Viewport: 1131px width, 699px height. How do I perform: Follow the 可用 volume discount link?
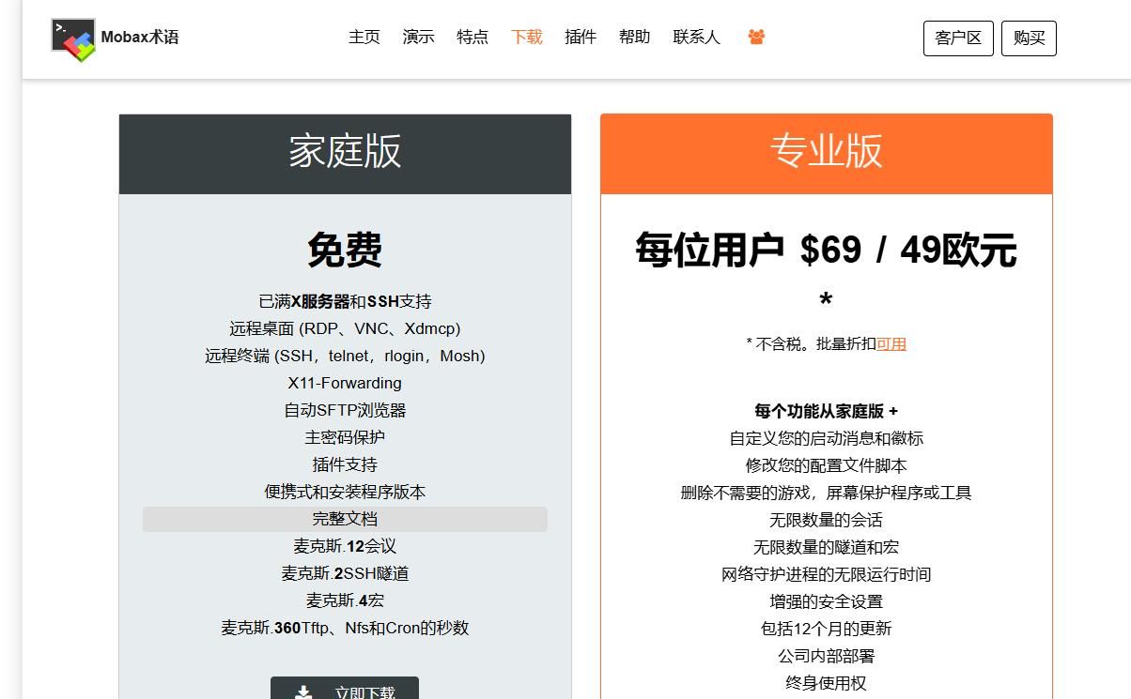click(891, 343)
